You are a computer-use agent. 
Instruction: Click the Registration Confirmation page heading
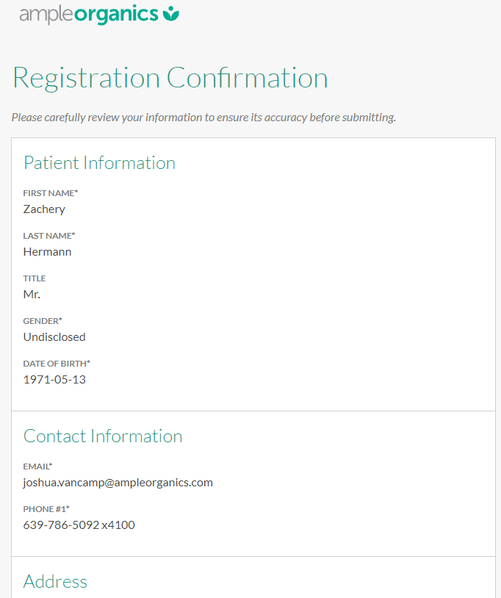click(x=170, y=78)
